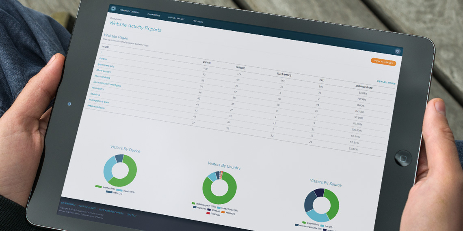Click the 174 unique value
The height and width of the screenshot is (231, 463).
(x=239, y=74)
